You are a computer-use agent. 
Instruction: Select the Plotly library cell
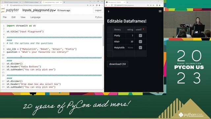[x=119, y=36]
